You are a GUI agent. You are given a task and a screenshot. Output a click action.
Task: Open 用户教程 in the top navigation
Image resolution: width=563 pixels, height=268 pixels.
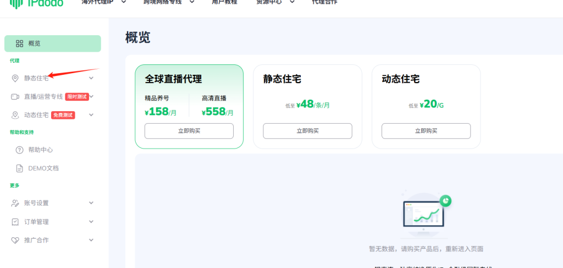click(x=224, y=2)
